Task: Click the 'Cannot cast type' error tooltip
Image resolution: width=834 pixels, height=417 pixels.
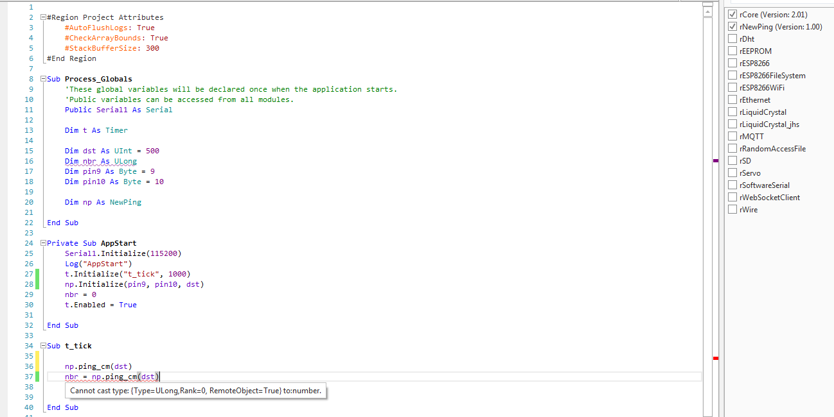Action: tap(195, 390)
